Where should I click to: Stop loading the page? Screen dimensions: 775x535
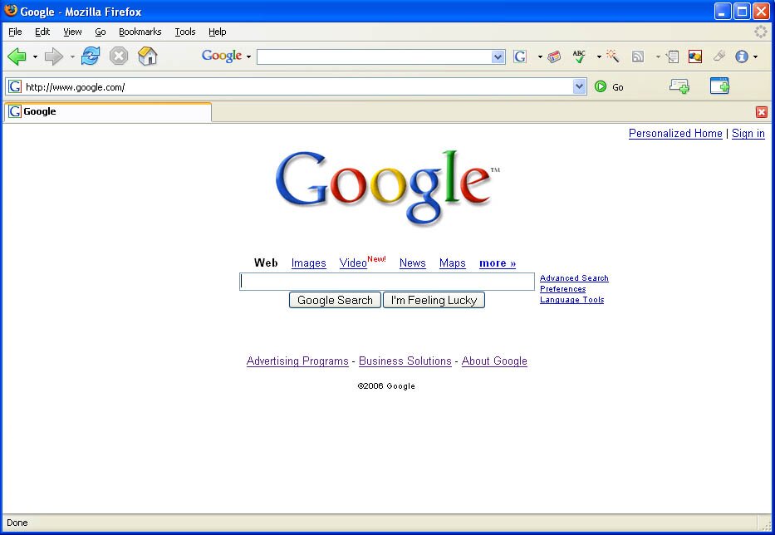(118, 56)
